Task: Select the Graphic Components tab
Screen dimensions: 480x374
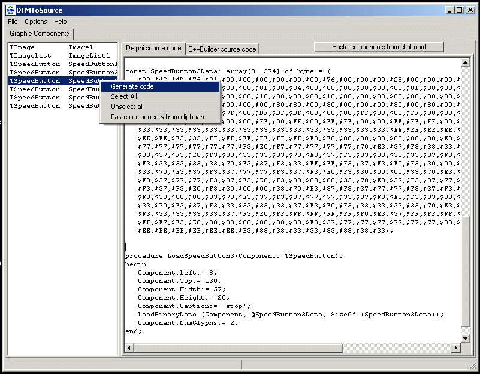Action: coord(40,34)
